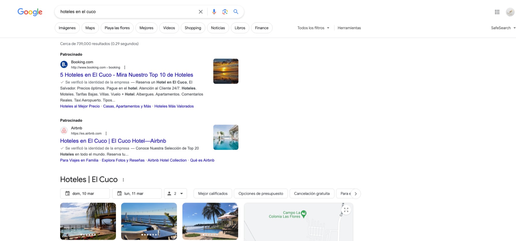
Task: Follow the Explora Fotos y Reseñas sitelink
Action: pos(123,160)
